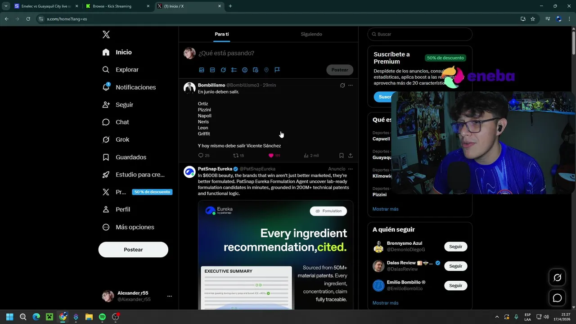Open Alexander_r55 account menu dots
This screenshot has width=576, height=324.
point(170,296)
